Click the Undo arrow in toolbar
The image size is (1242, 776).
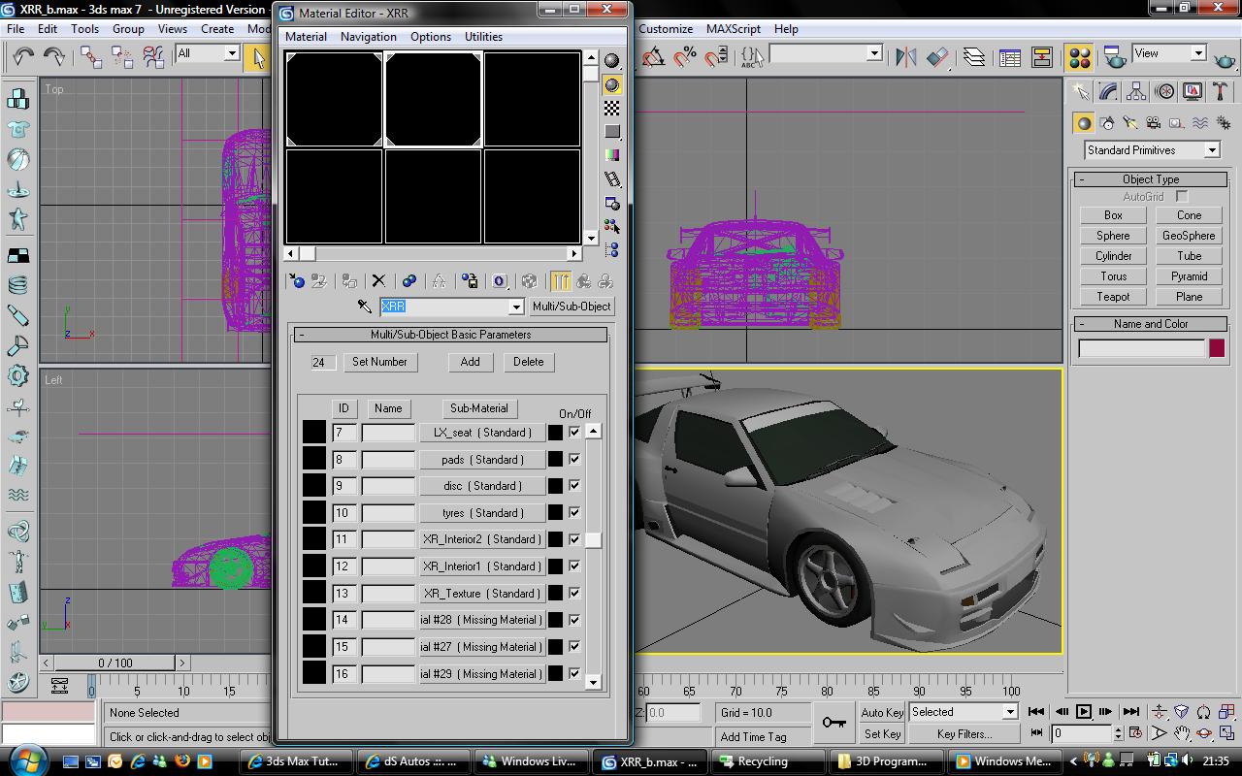23,57
